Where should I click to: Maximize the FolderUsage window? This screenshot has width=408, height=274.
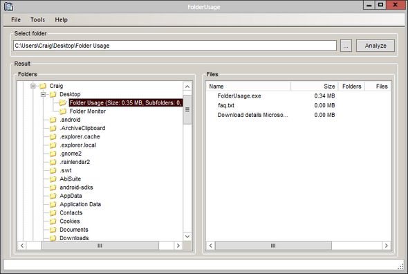coord(380,5)
